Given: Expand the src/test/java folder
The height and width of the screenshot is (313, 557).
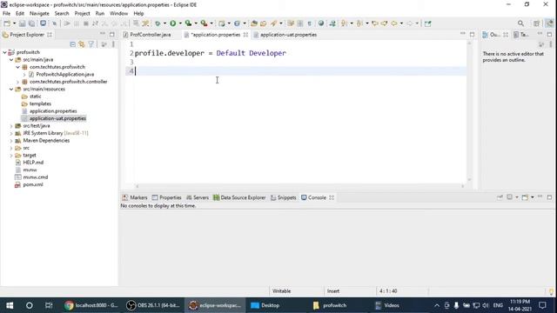Looking at the screenshot, I should point(11,126).
